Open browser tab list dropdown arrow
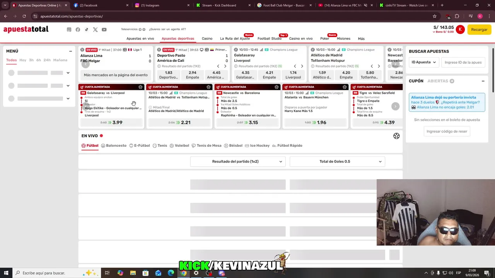The width and height of the screenshot is (495, 278). point(5,5)
